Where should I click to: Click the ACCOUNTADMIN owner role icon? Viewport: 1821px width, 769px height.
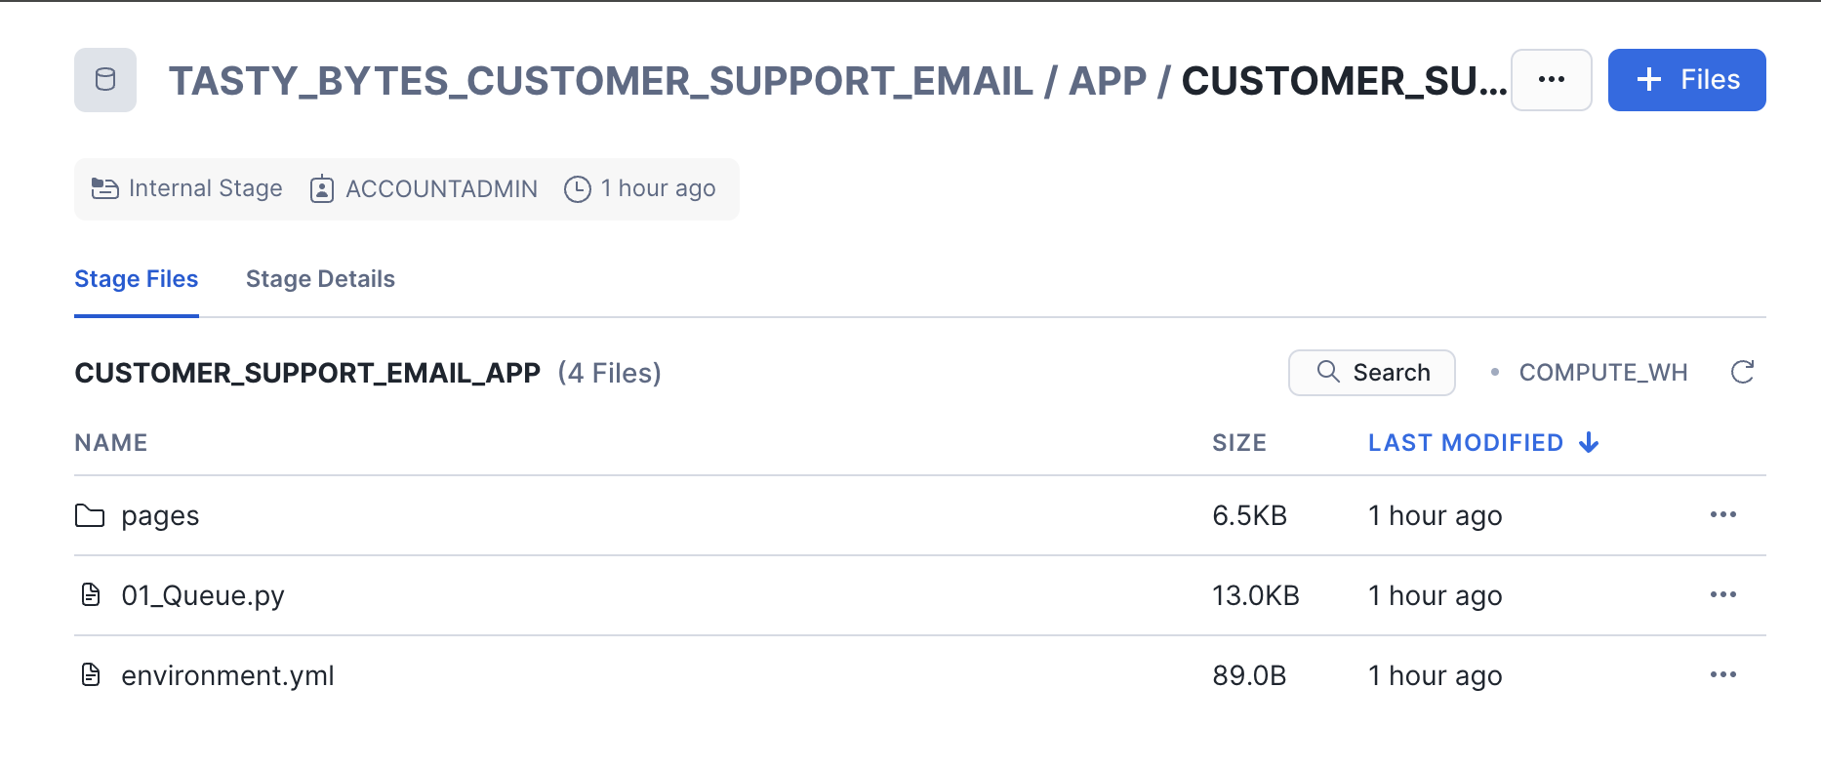322,188
